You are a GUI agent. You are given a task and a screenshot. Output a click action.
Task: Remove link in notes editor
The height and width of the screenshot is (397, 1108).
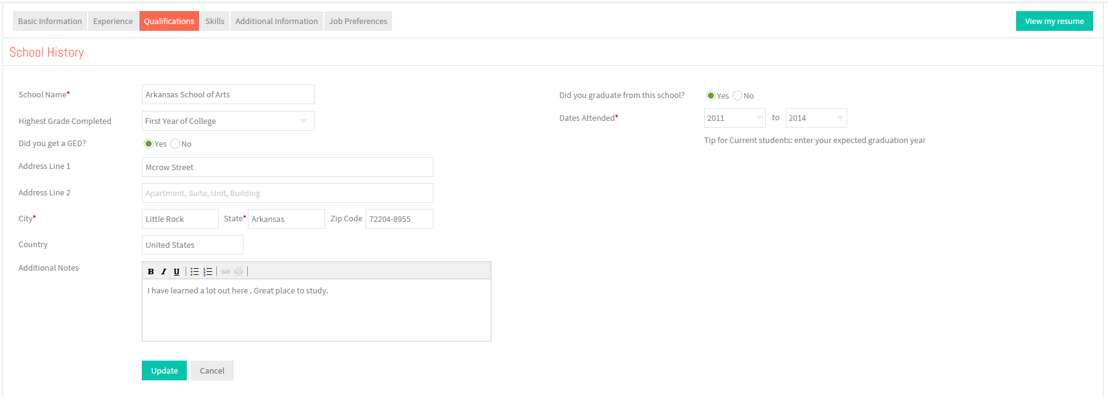pyautogui.click(x=239, y=271)
